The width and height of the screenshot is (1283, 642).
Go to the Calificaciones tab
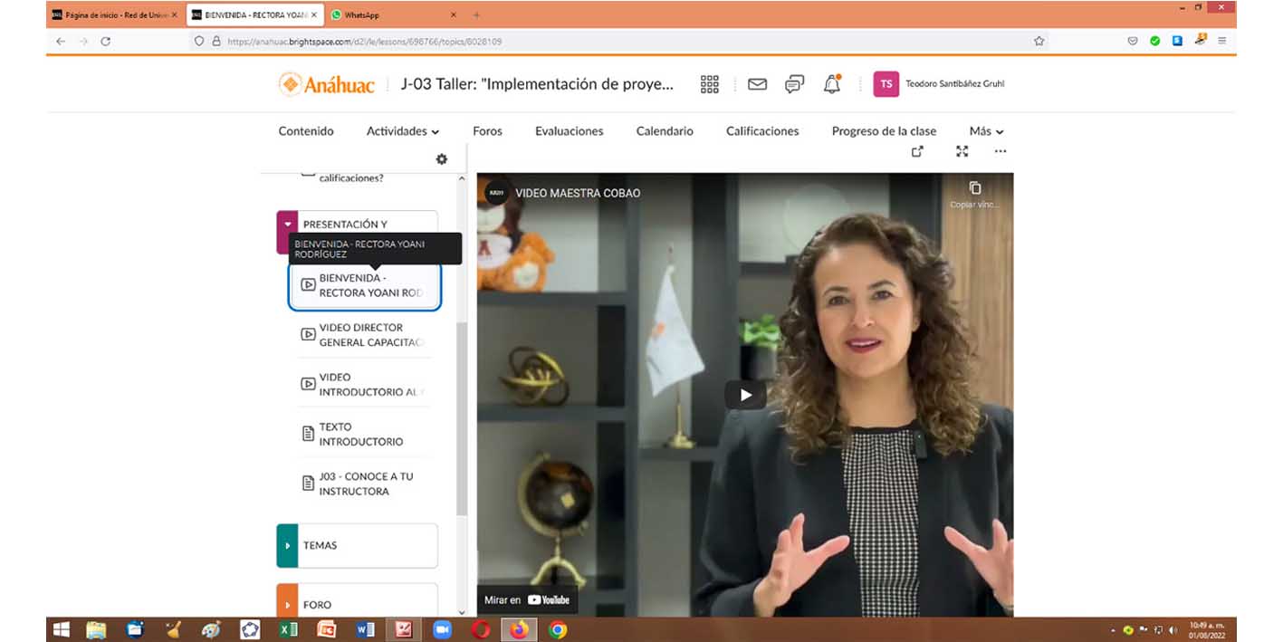[x=762, y=131]
